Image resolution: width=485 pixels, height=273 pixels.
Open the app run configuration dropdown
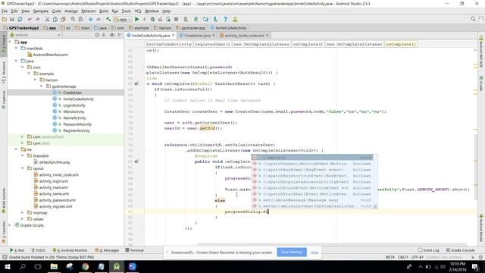[123, 19]
